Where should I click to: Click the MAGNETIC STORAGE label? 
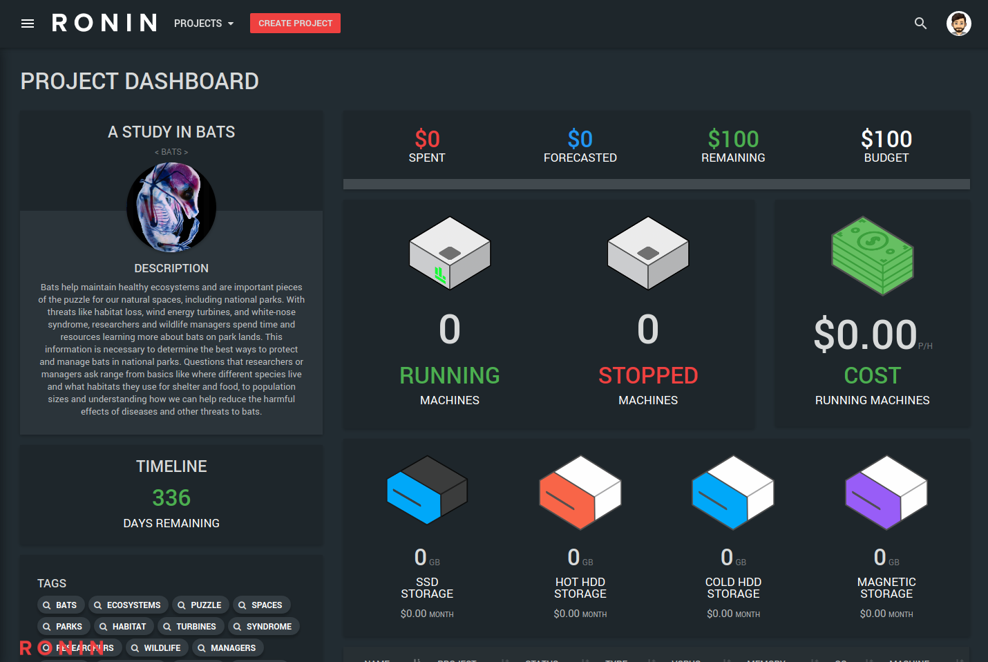(x=886, y=588)
